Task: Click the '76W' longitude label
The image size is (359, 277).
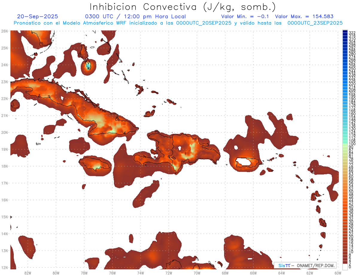Action: tap(112, 273)
